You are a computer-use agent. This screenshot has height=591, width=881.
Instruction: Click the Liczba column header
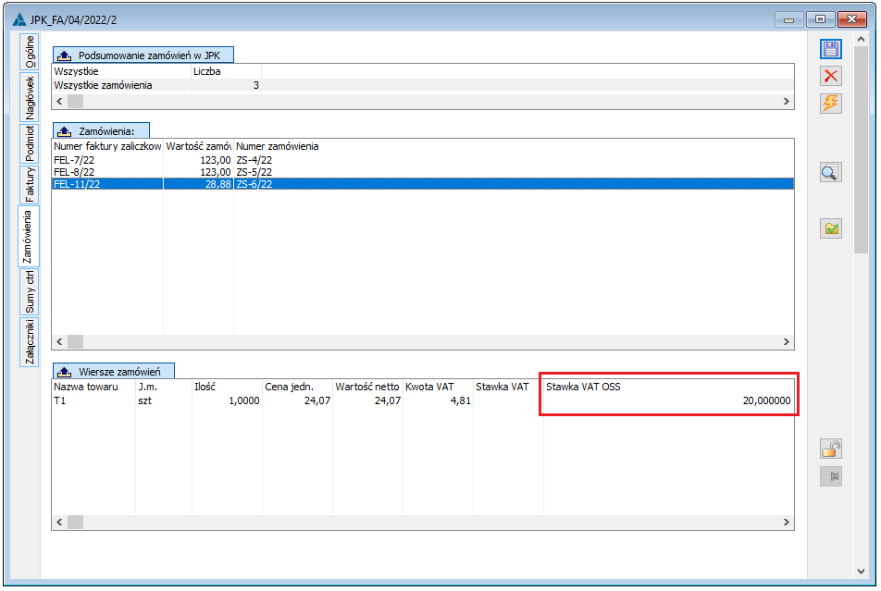coord(226,71)
